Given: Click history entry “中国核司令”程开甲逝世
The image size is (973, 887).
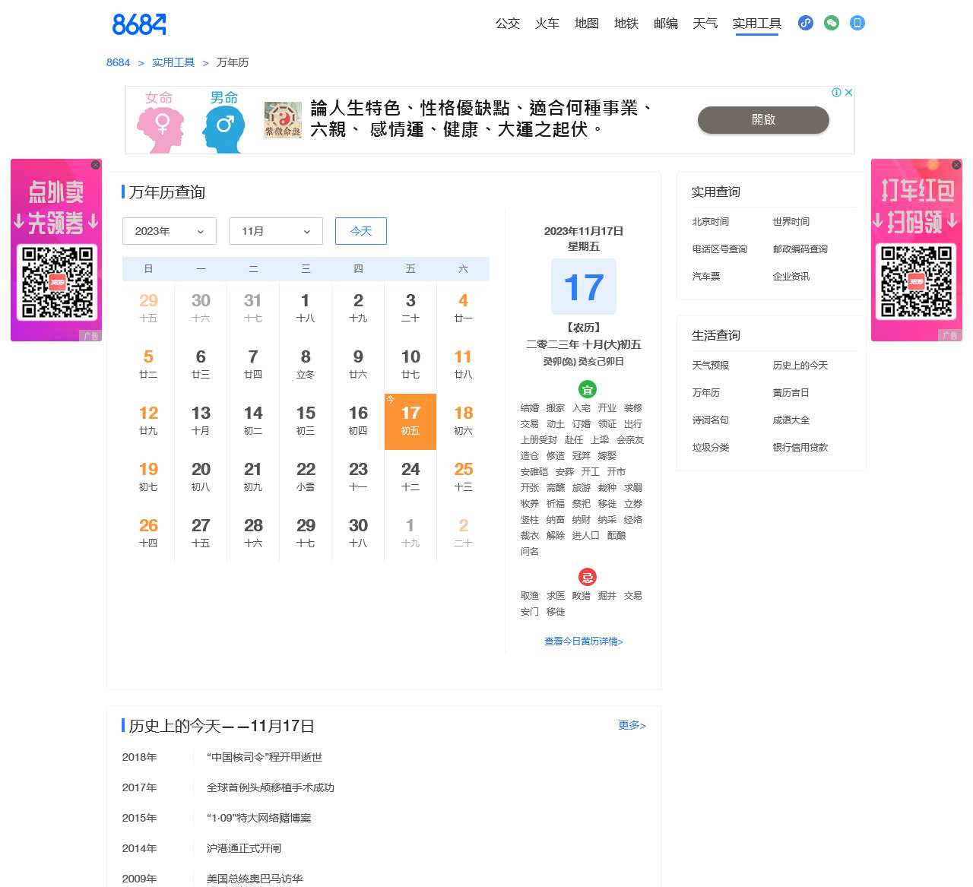Looking at the screenshot, I should [x=265, y=757].
